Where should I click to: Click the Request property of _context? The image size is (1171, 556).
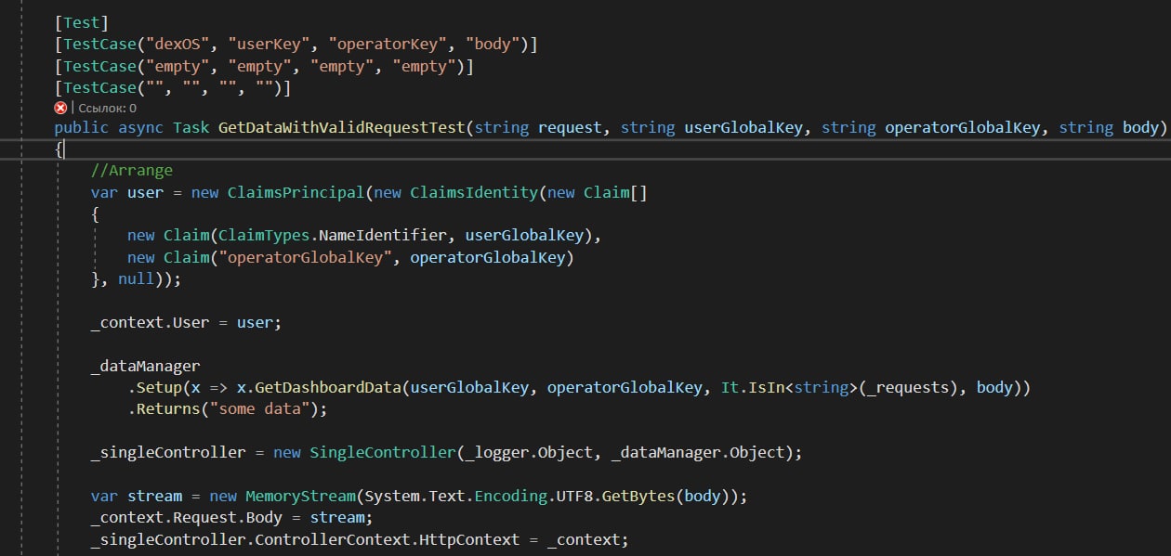(x=205, y=517)
